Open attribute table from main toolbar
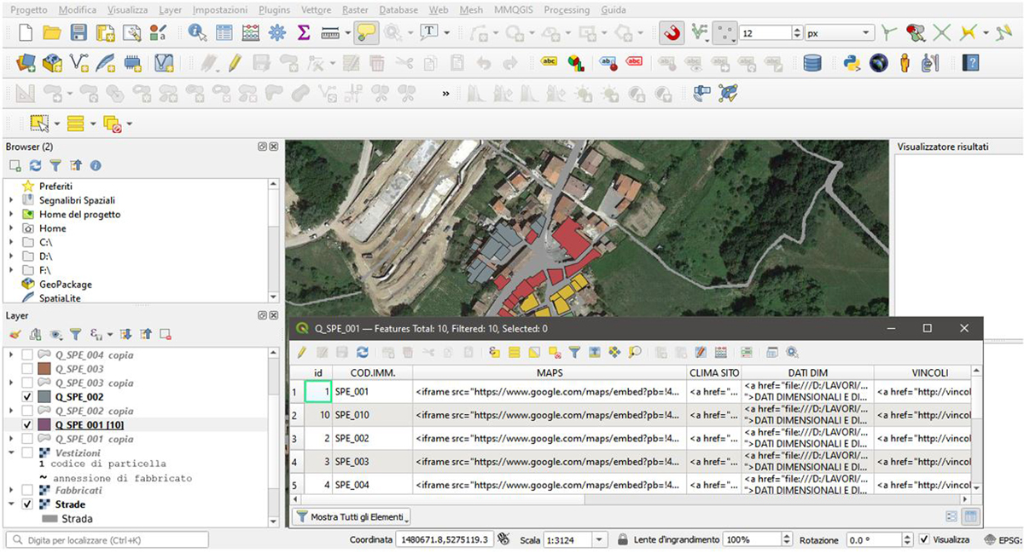 (224, 33)
